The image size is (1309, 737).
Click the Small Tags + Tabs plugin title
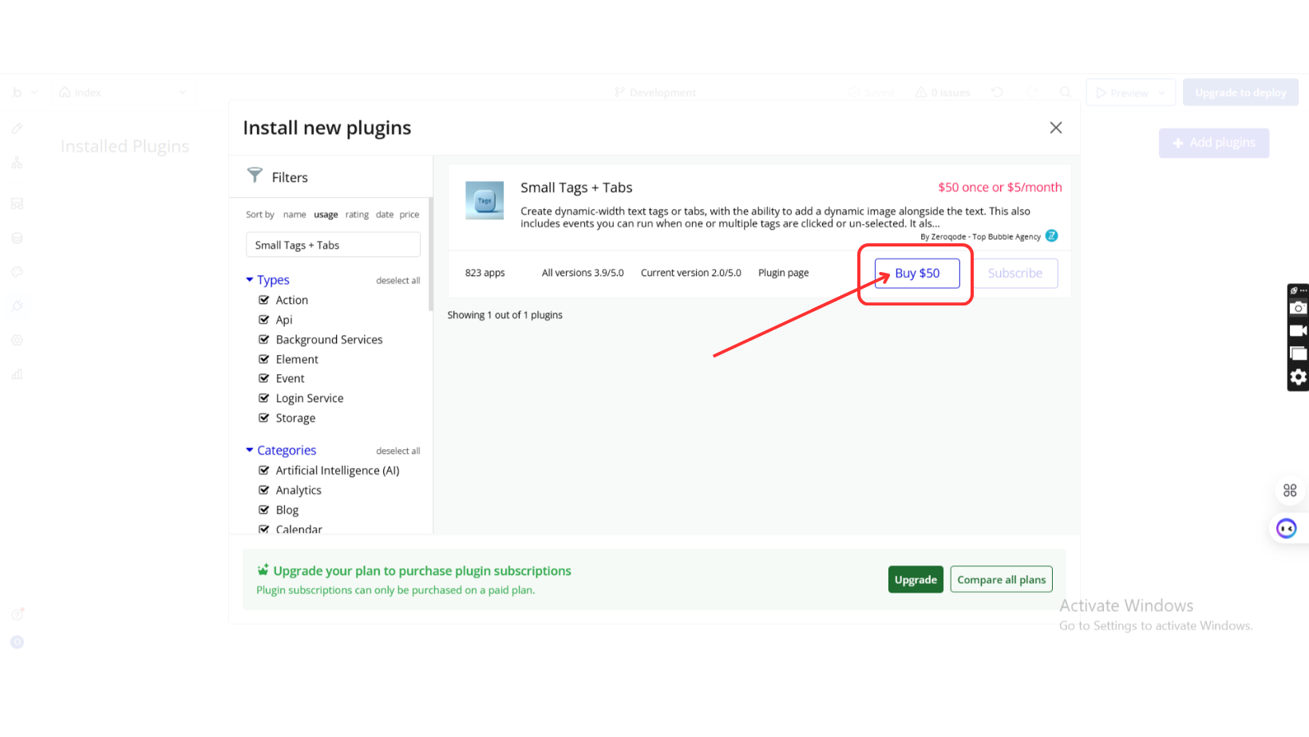pyautogui.click(x=576, y=187)
